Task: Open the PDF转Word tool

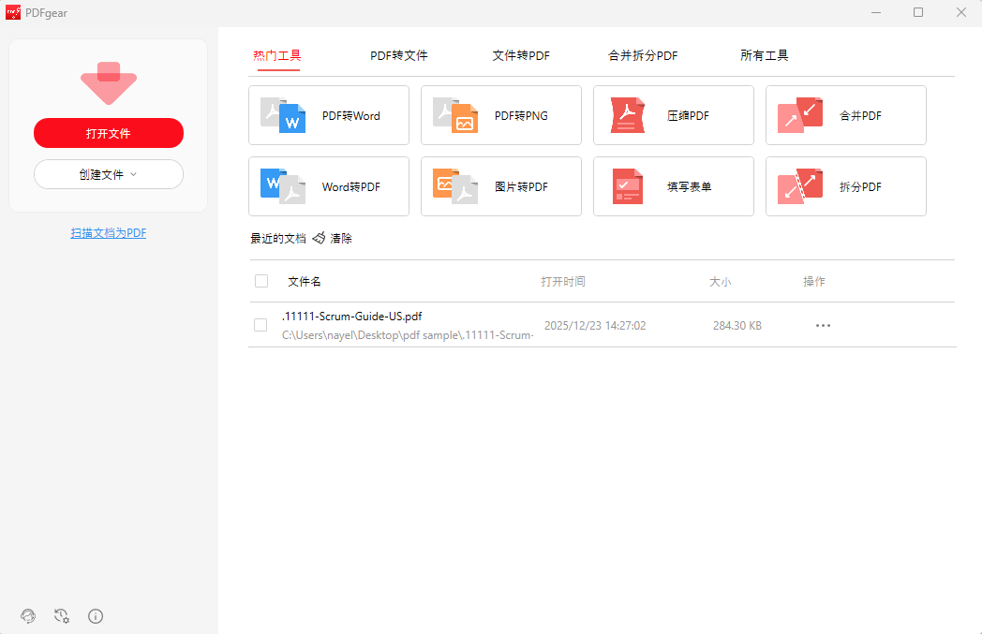Action: tap(328, 115)
